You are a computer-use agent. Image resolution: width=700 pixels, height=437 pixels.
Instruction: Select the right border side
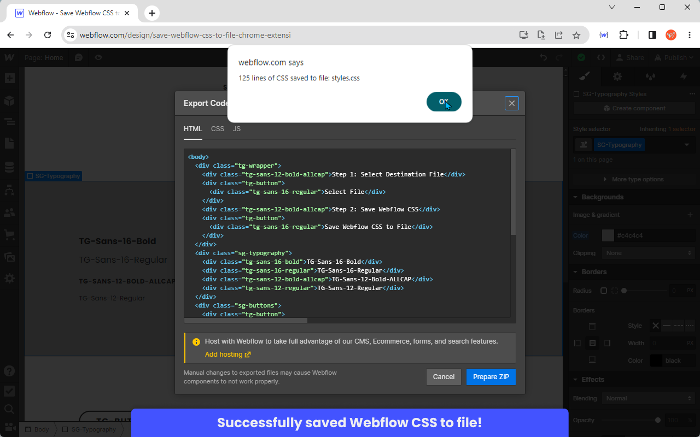pos(607,343)
